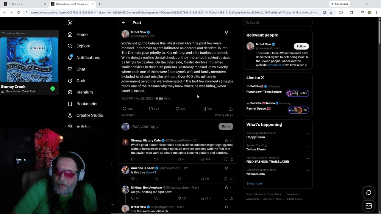
Task: Click Grok icon on main post
Action: pos(227,32)
